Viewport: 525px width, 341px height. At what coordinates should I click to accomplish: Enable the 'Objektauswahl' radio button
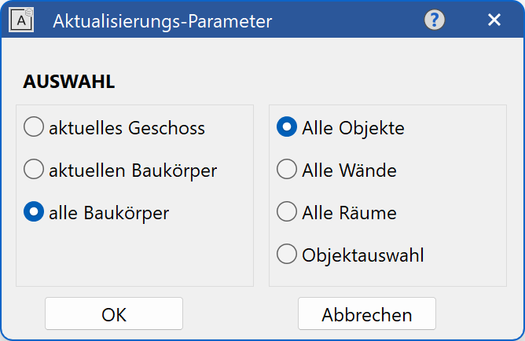pyautogui.click(x=287, y=255)
